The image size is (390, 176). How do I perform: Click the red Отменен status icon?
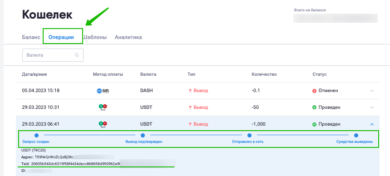pos(314,91)
